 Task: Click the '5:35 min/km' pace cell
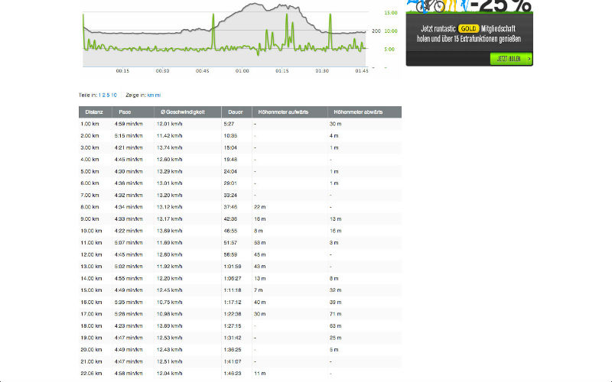[x=129, y=302]
